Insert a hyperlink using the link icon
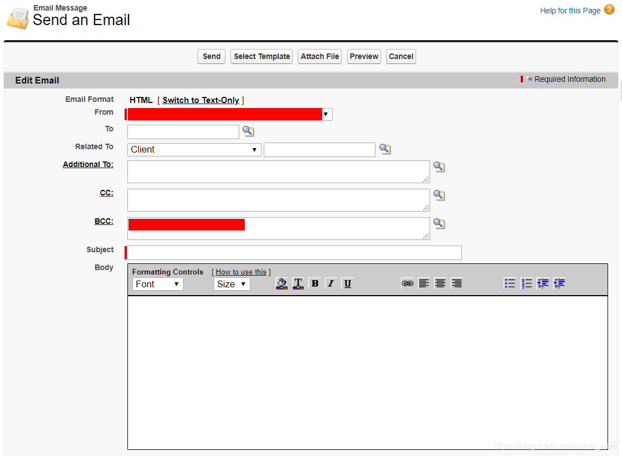Viewport: 622px width, 456px height. pos(407,283)
